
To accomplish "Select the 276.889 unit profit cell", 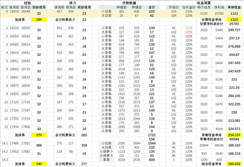I will tap(234, 46).
